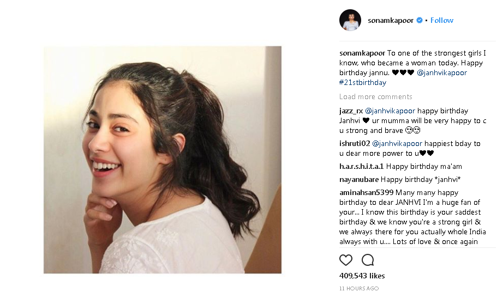
Task: Open the comment speech bubble icon
Action: (x=368, y=260)
